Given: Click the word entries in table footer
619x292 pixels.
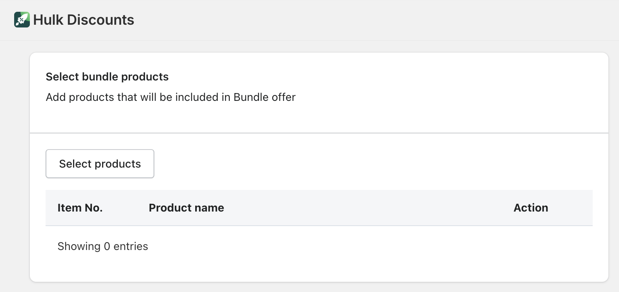Looking at the screenshot, I should point(131,246).
